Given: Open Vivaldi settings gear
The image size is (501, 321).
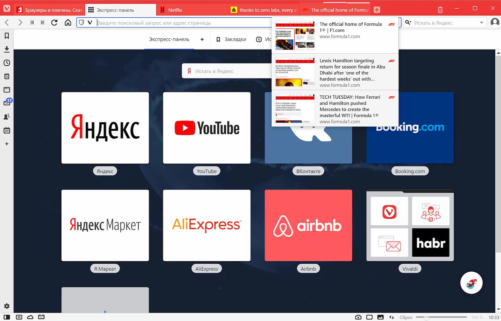Looking at the screenshot, I should (x=7, y=306).
